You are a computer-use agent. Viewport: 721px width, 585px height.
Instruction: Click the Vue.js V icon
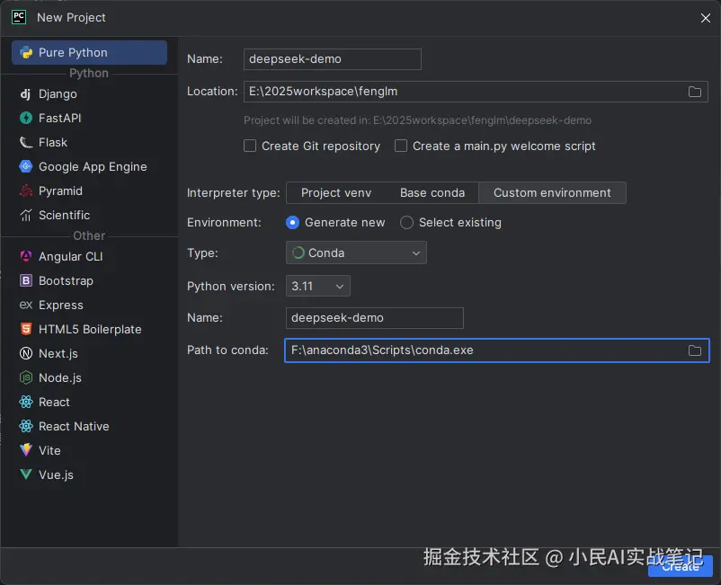pos(26,474)
